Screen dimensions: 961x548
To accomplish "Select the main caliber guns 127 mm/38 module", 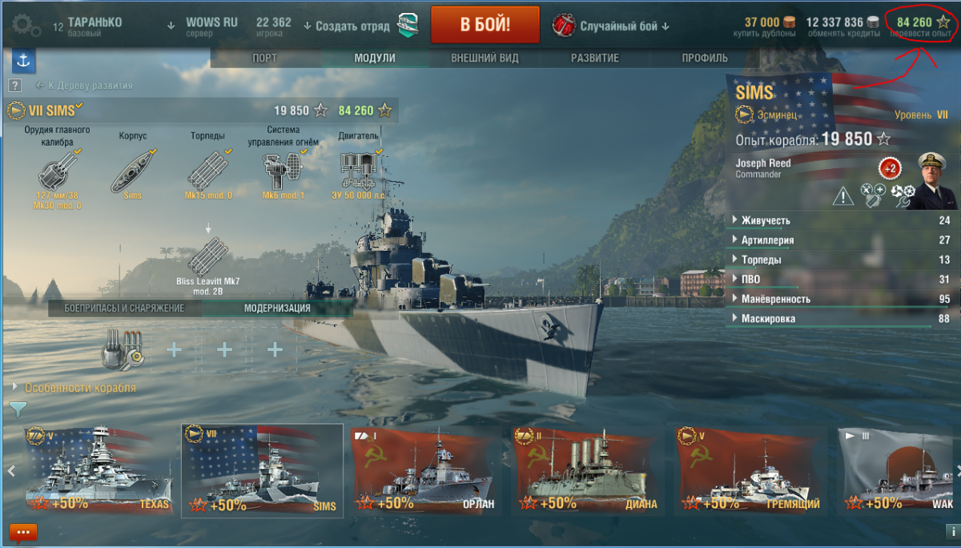I will pos(58,170).
